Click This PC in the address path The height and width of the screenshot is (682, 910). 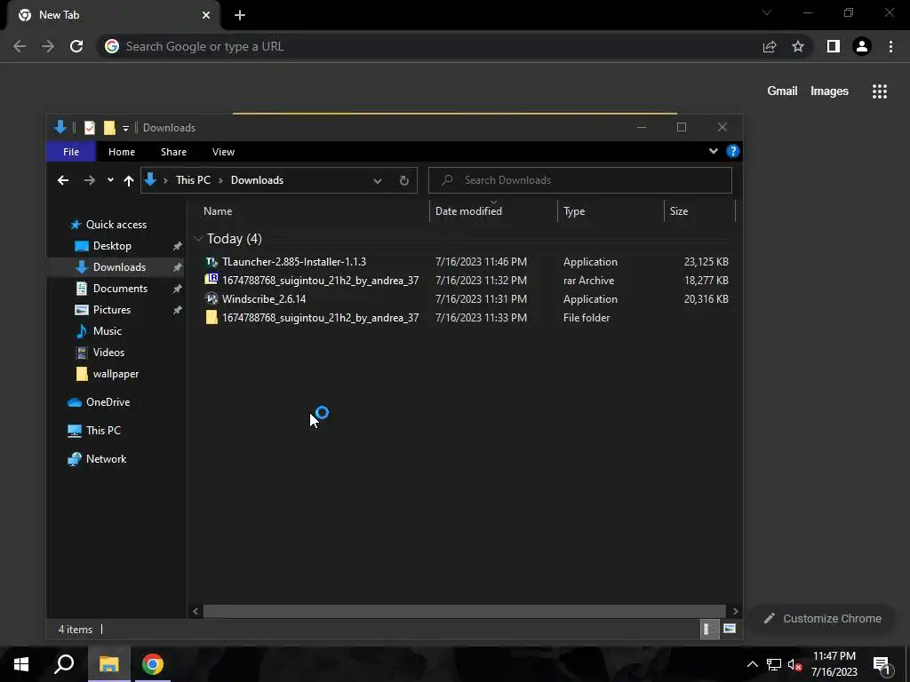coord(193,180)
